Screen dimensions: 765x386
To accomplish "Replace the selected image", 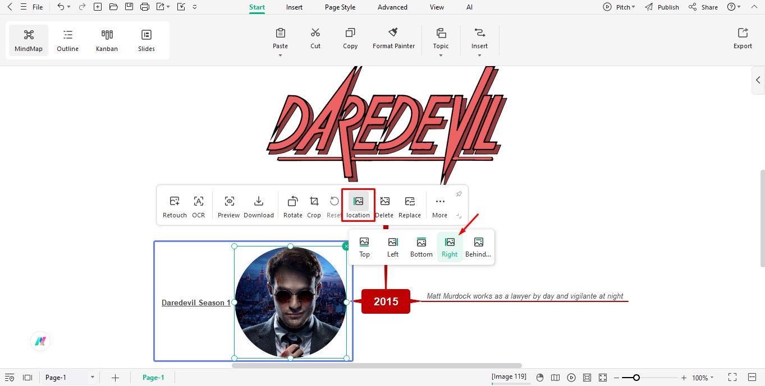I will (x=410, y=206).
